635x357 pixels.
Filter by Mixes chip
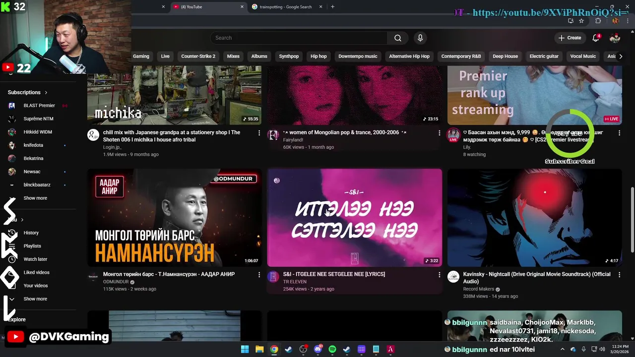(x=233, y=56)
